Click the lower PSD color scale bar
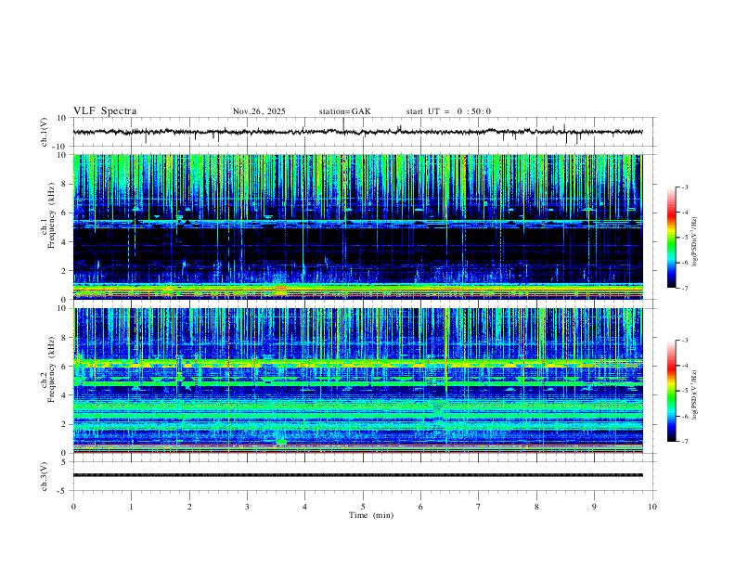735x568 pixels. (x=671, y=391)
